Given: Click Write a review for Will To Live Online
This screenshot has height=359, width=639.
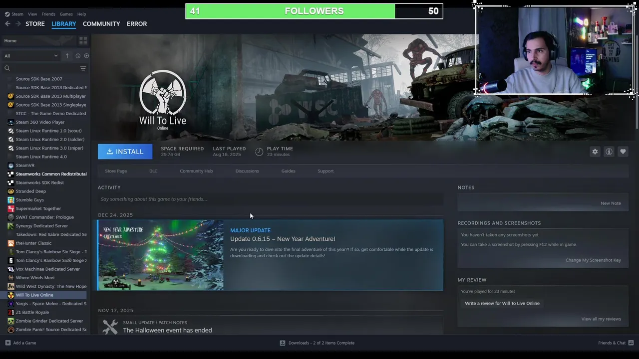Looking at the screenshot, I should [x=502, y=303].
